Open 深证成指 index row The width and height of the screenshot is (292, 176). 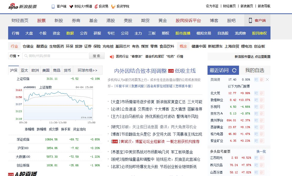click(55, 139)
